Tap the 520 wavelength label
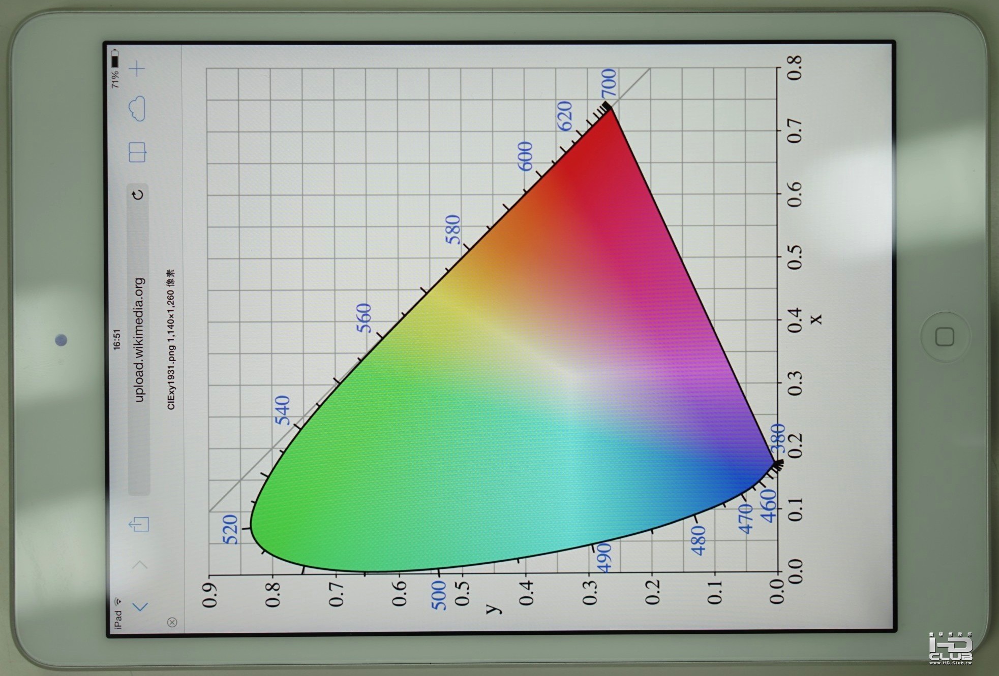 [230, 529]
